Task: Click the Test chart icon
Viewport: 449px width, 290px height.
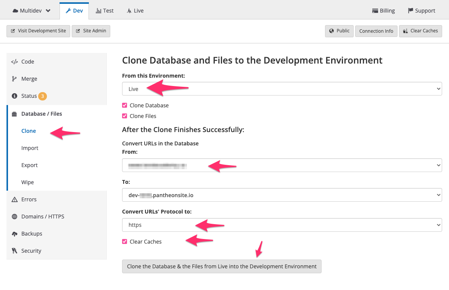Action: (98, 11)
